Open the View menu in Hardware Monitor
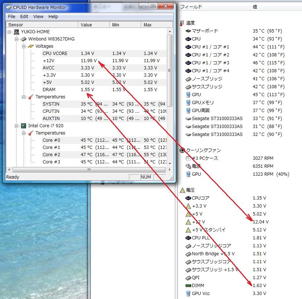The image size is (302, 299). click(38, 17)
